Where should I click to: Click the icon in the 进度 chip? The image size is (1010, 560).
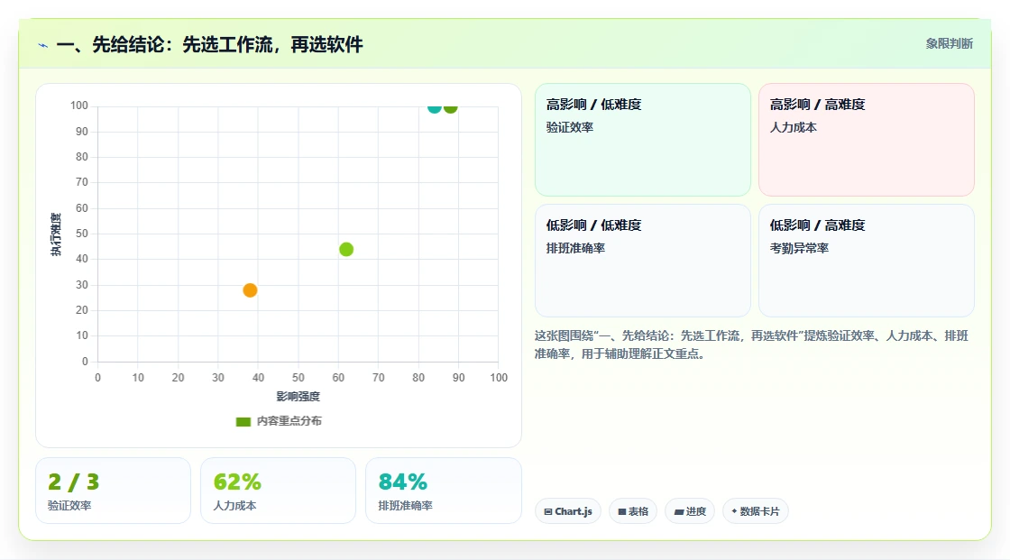tap(679, 511)
